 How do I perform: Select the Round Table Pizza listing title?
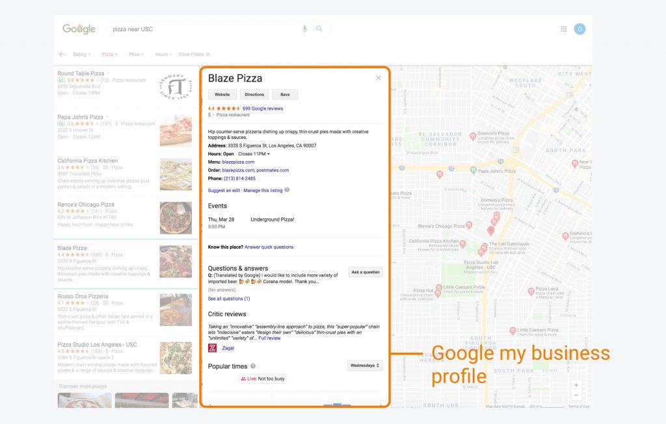pos(81,73)
